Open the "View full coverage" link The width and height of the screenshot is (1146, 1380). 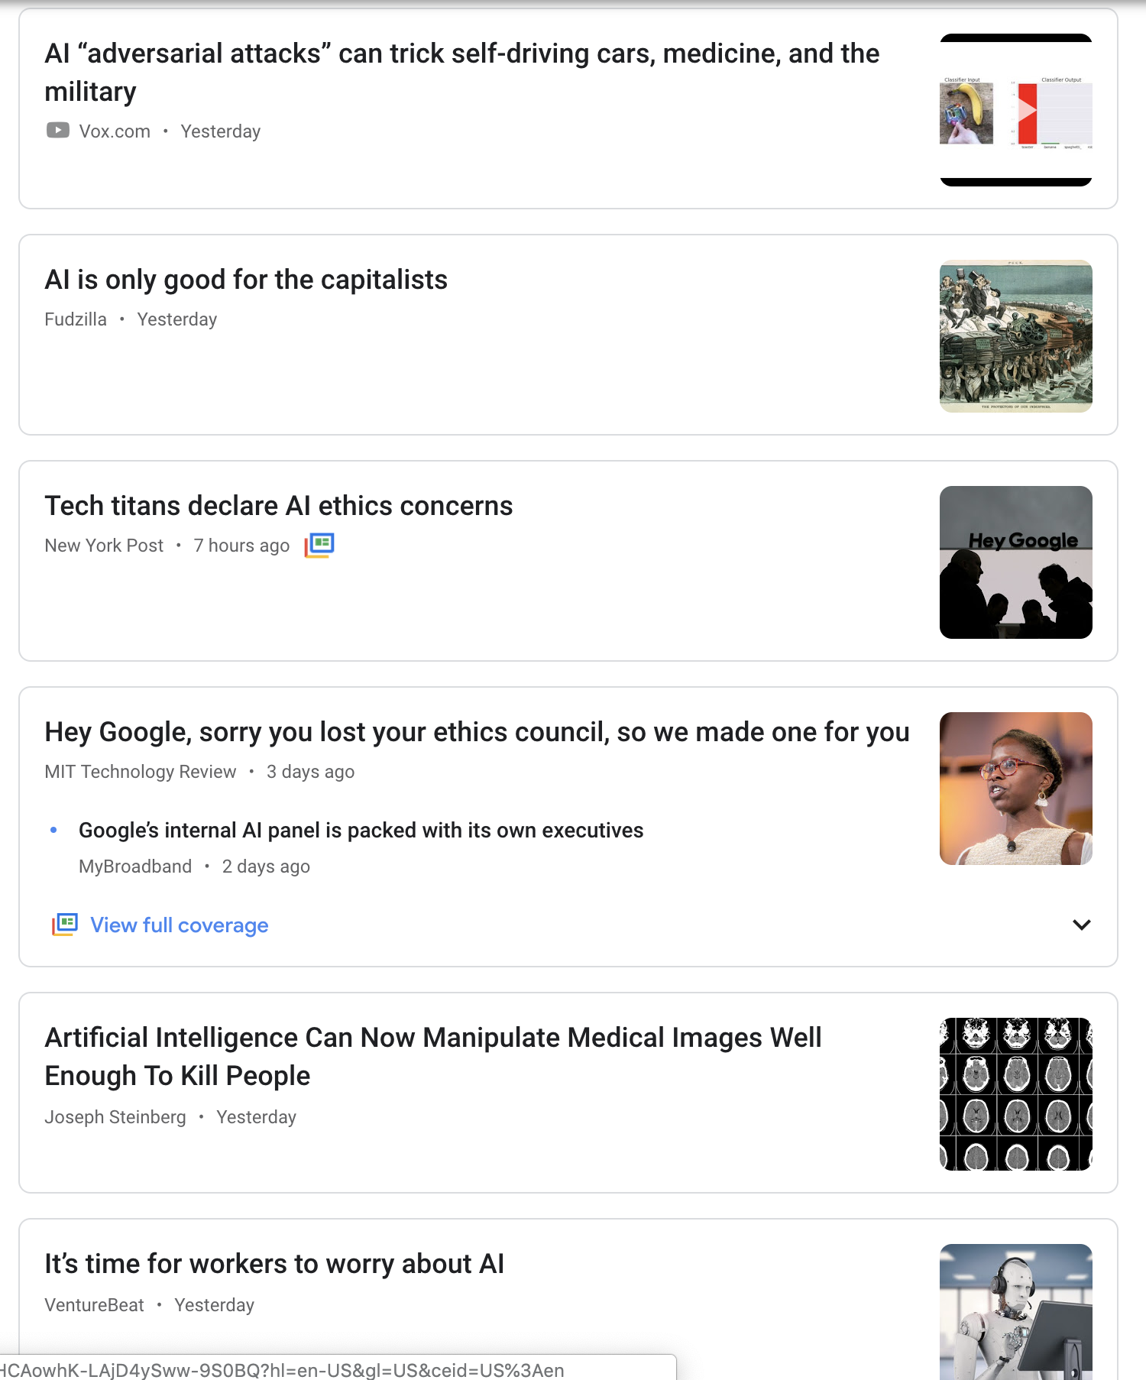click(x=179, y=925)
